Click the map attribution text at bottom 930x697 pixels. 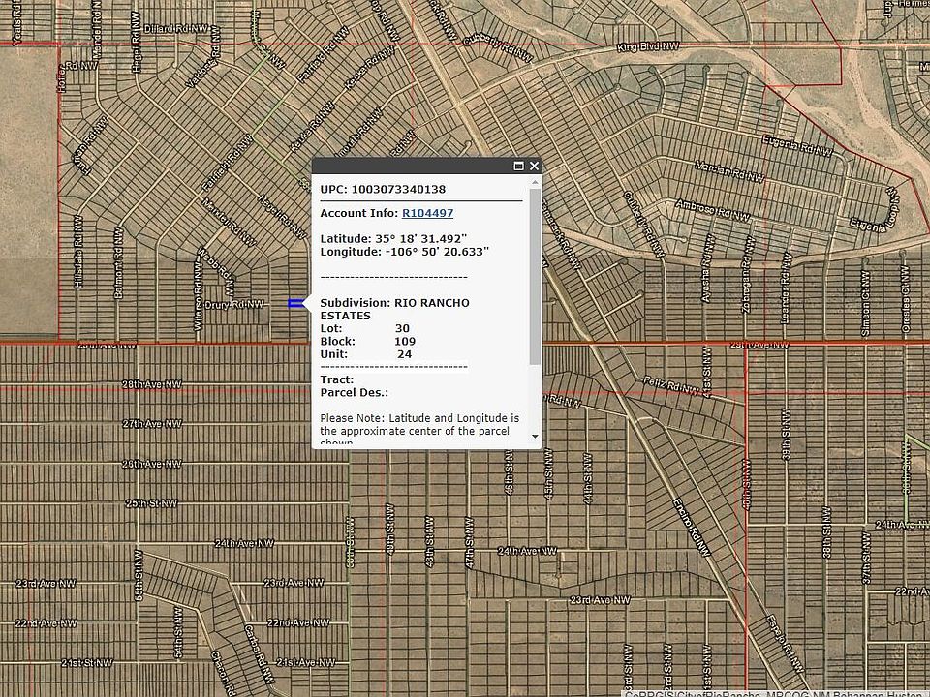click(x=776, y=691)
